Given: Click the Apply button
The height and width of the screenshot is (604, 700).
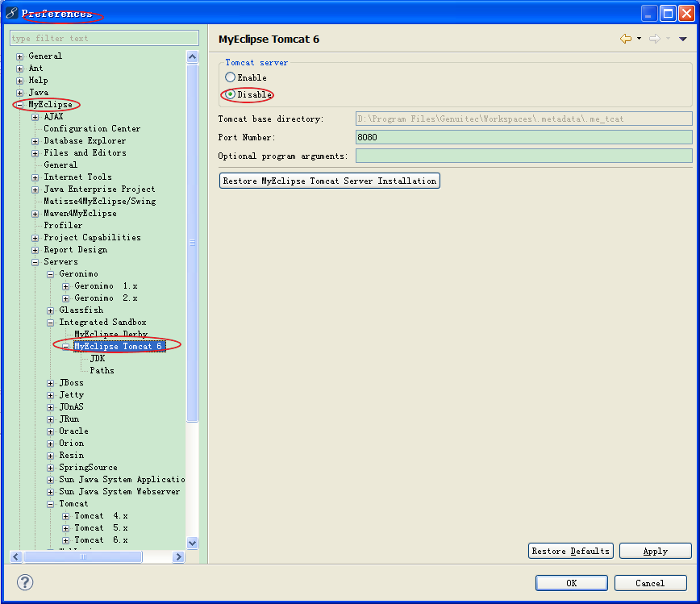Looking at the screenshot, I should point(656,551).
